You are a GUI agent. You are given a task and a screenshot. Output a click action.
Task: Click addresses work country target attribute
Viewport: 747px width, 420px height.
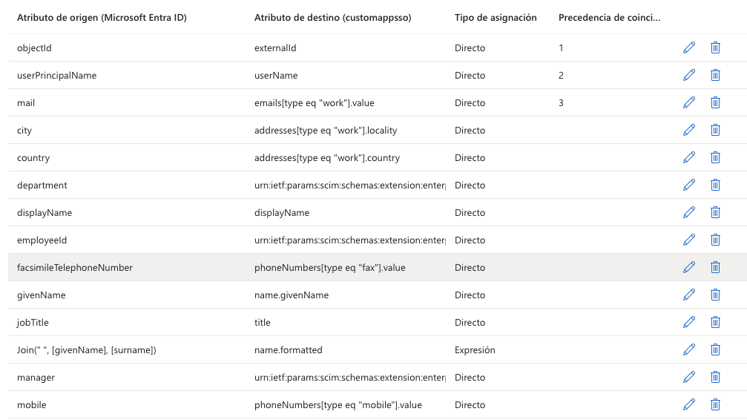point(327,158)
